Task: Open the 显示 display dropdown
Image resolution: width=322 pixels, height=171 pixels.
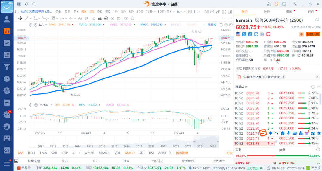Action: (x=181, y=12)
